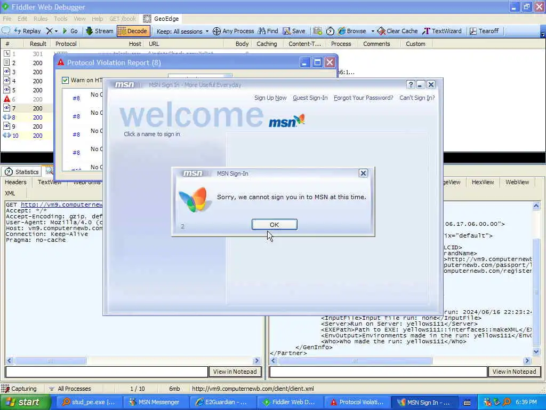Toggle Stream mode in Fiddler toolbar
The height and width of the screenshot is (410, 546).
(100, 31)
